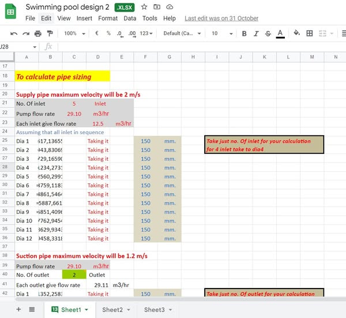Activate the paint format roller
Image resolution: width=346 pixels, height=318 pixels.
point(49,34)
